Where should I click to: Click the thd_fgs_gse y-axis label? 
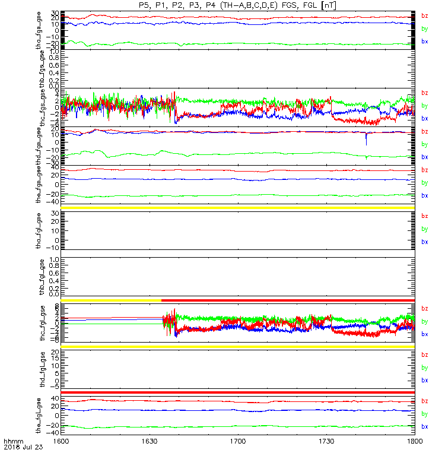pyautogui.click(x=39, y=146)
